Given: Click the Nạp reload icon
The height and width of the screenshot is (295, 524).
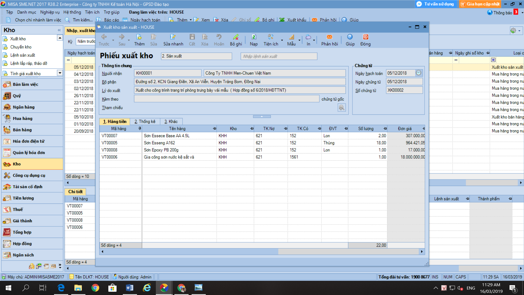Looking at the screenshot, I should pyautogui.click(x=254, y=37).
